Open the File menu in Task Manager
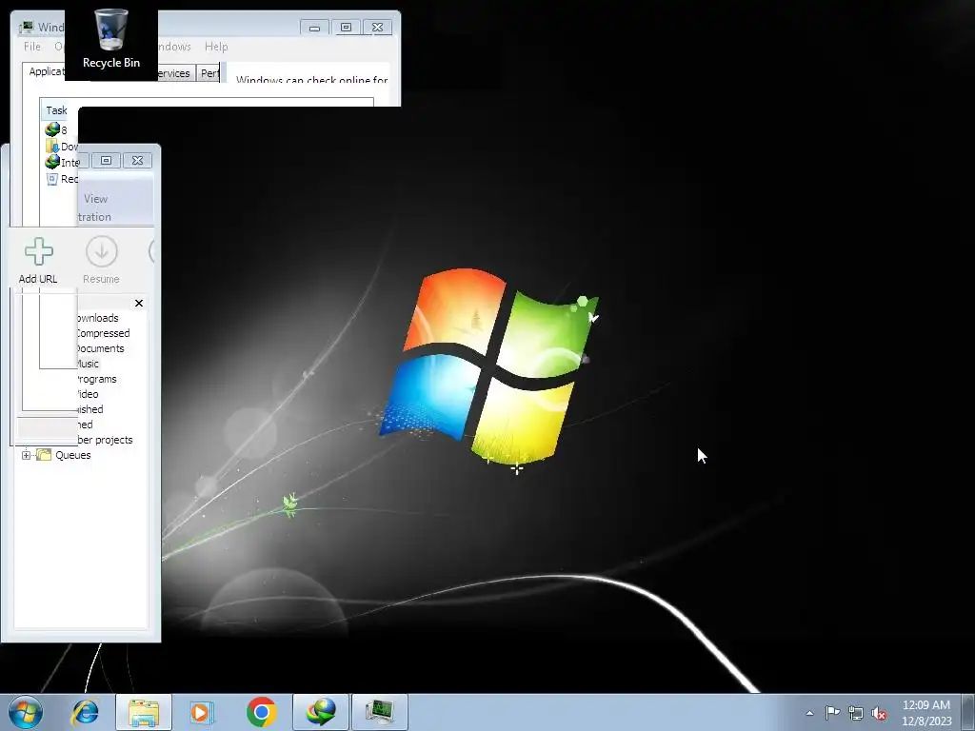 [32, 47]
